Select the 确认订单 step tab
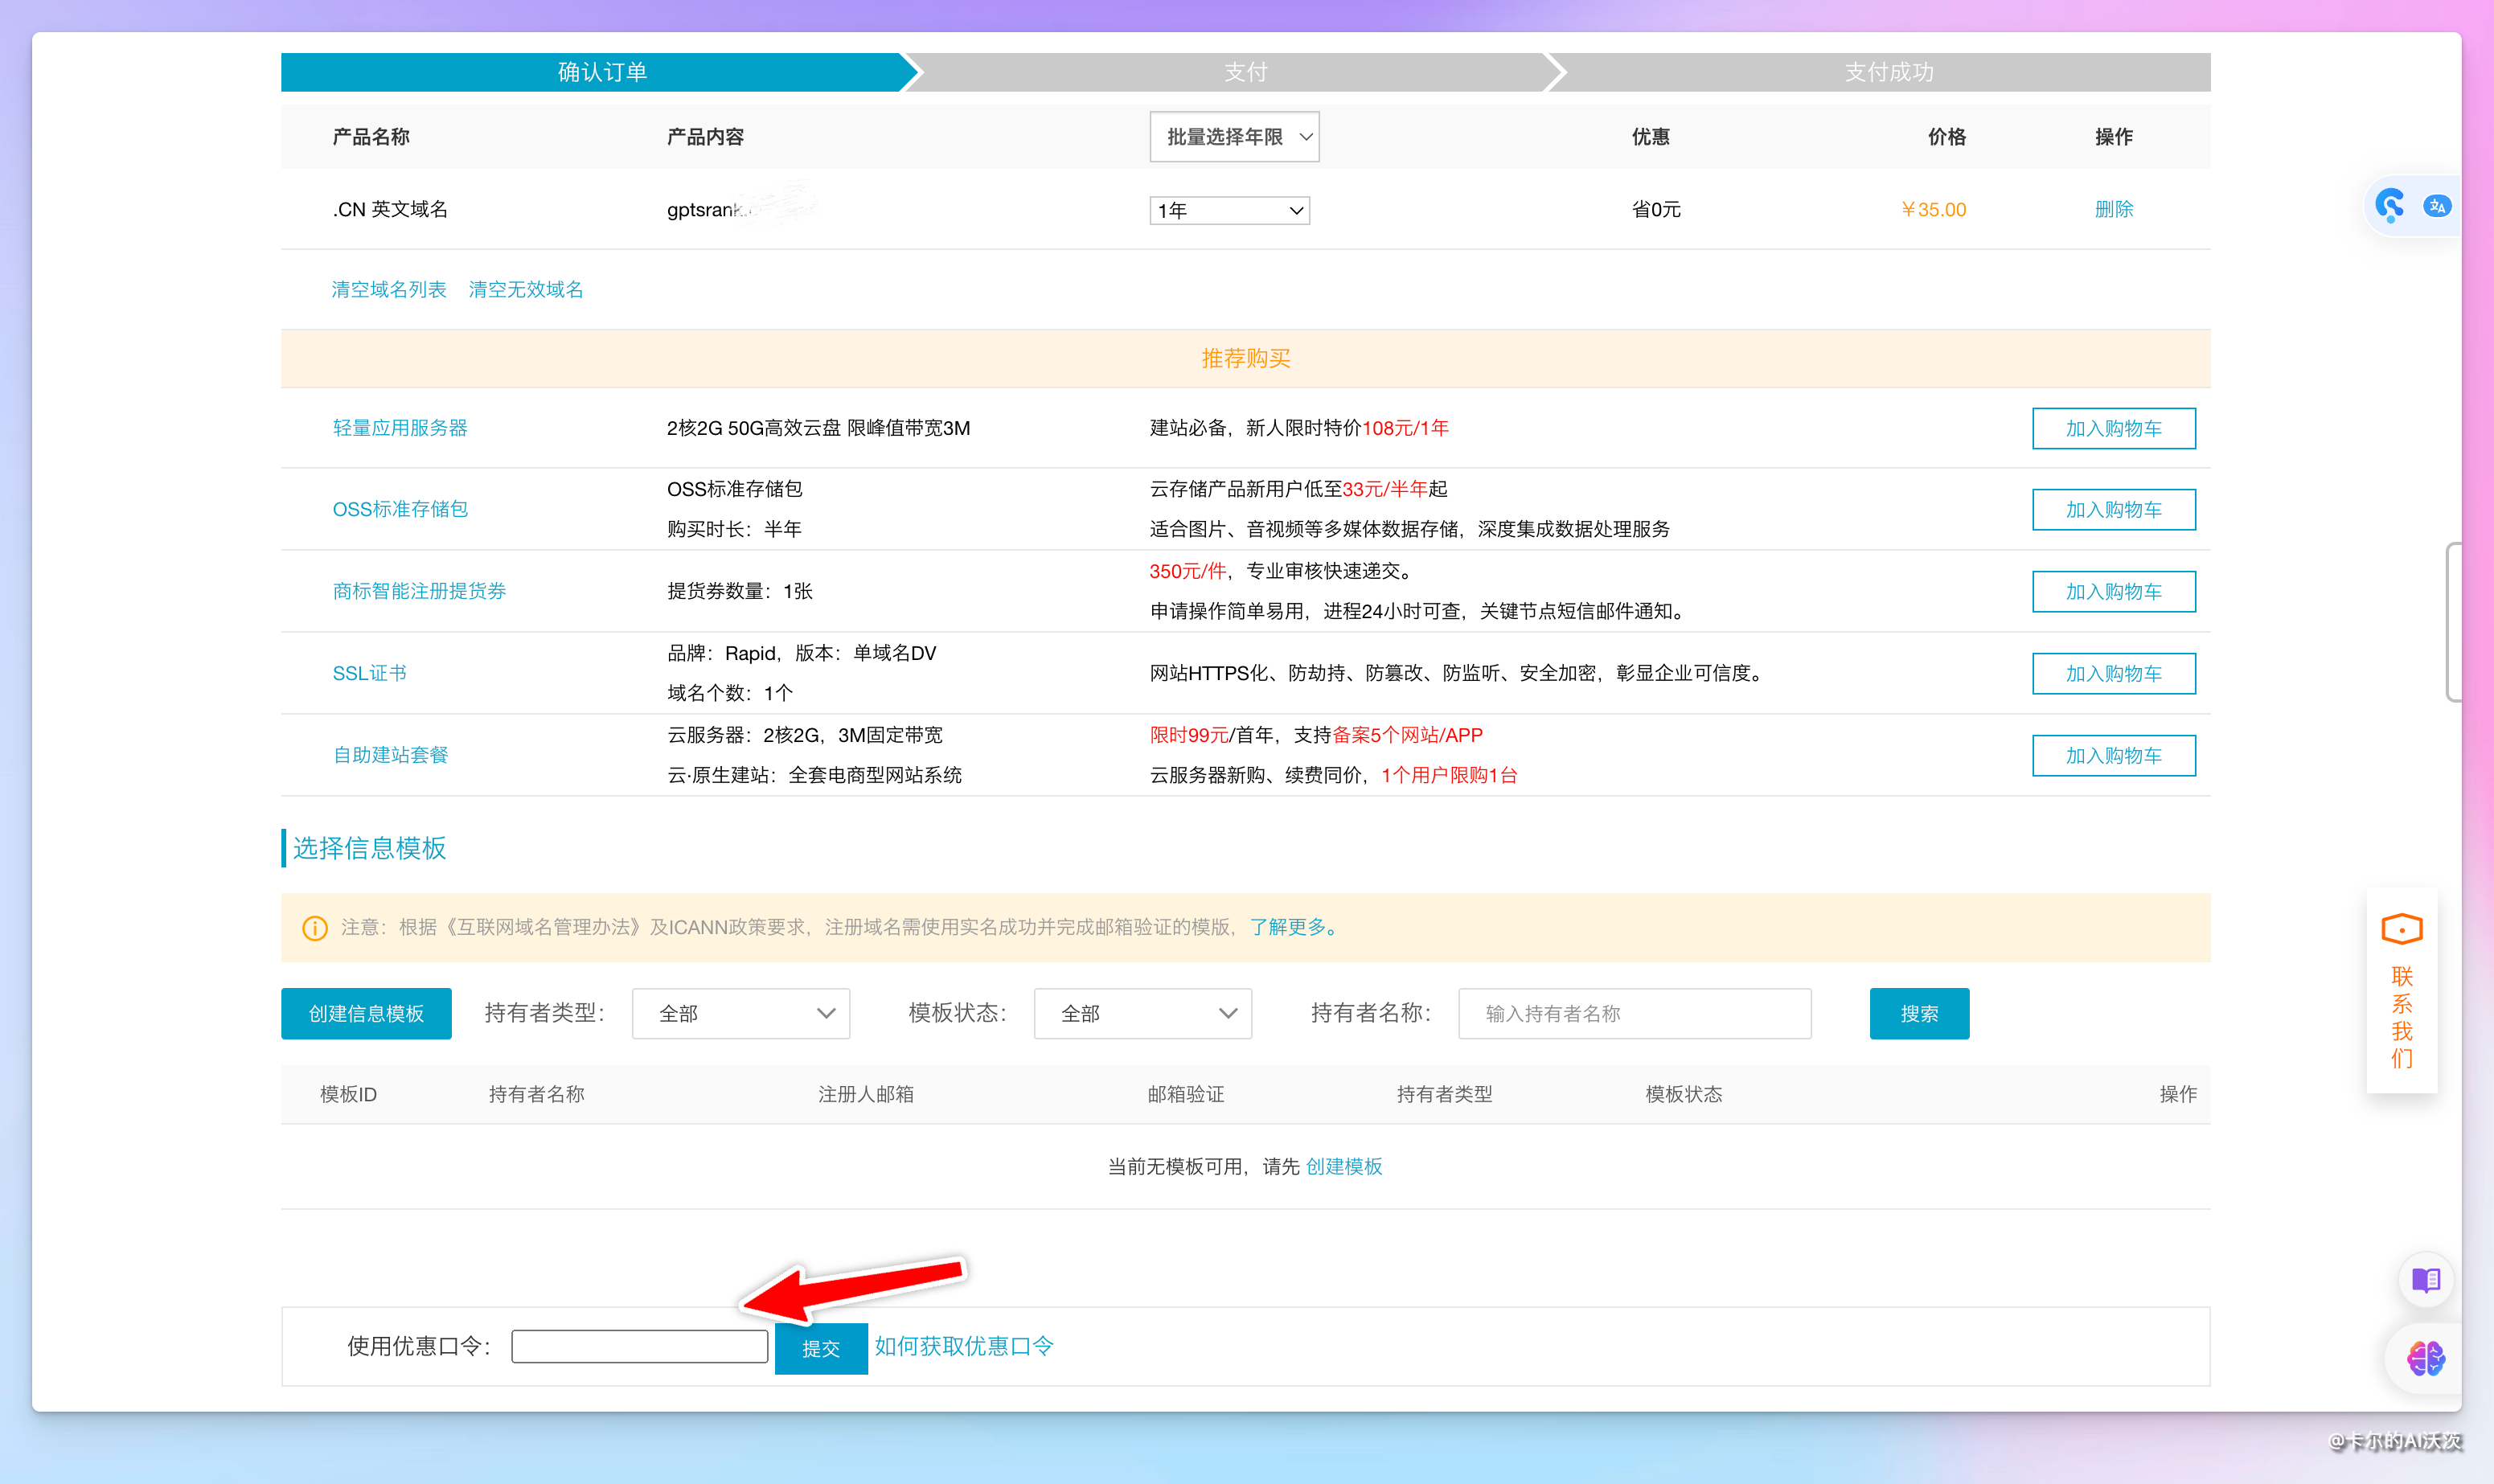Screen dimensions: 2494x1484 (601, 72)
